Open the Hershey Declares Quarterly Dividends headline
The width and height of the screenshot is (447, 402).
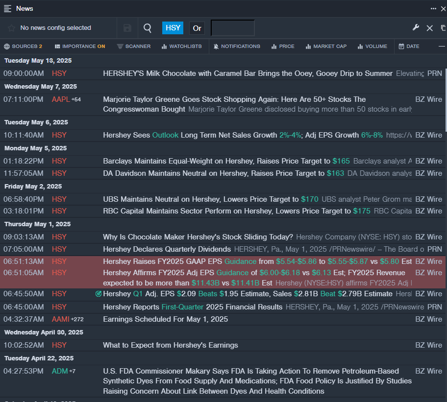tap(167, 249)
